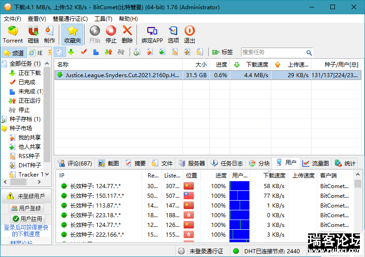Screen dimensions: 365x257
Task: Filter unfinished tasks blue icon
Action: 96,52
